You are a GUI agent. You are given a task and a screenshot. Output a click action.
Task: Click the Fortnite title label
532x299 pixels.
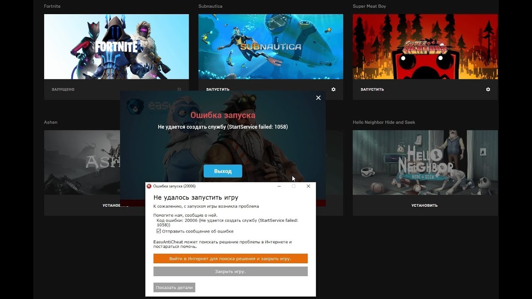point(52,6)
